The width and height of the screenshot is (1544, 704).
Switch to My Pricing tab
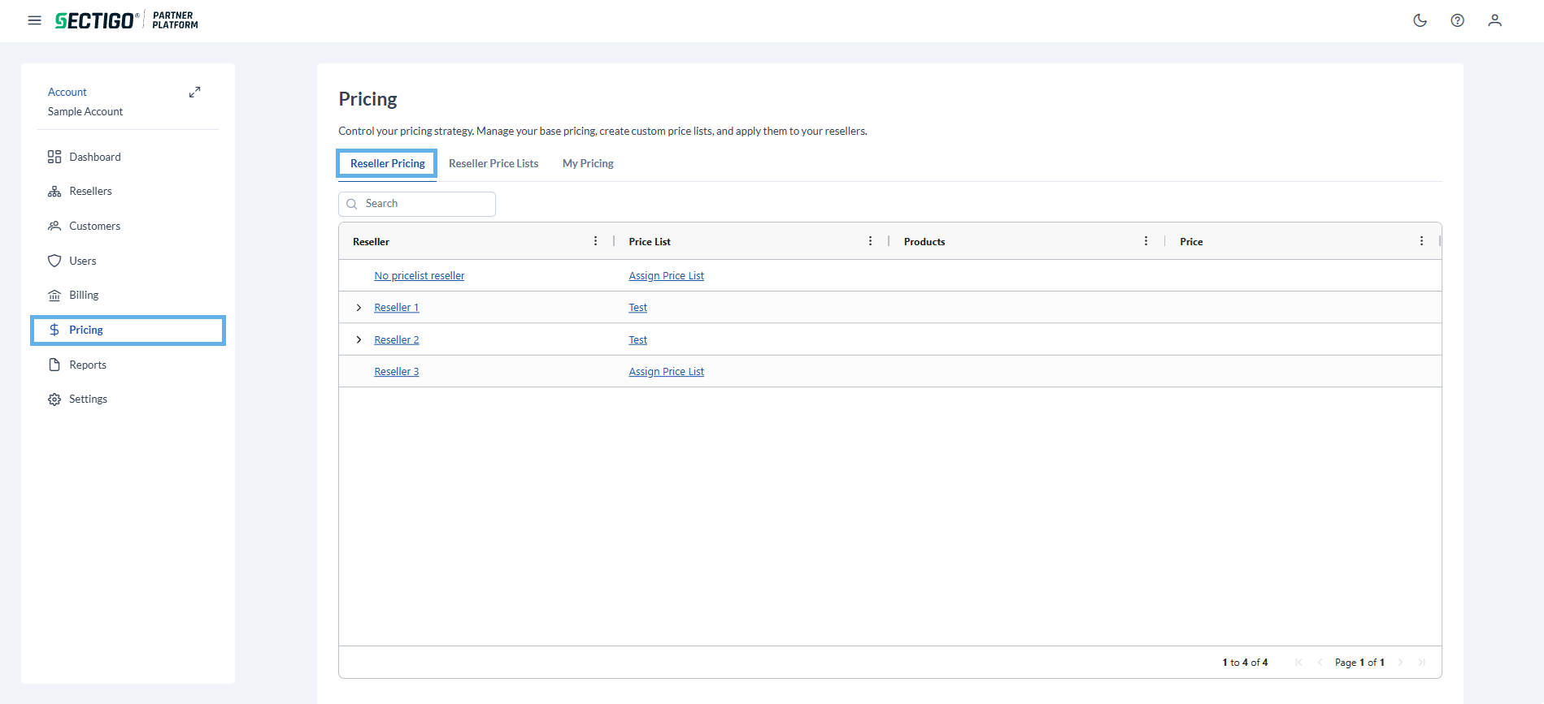point(588,163)
